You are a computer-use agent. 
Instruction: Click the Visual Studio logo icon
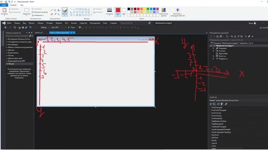(x=4, y=23)
